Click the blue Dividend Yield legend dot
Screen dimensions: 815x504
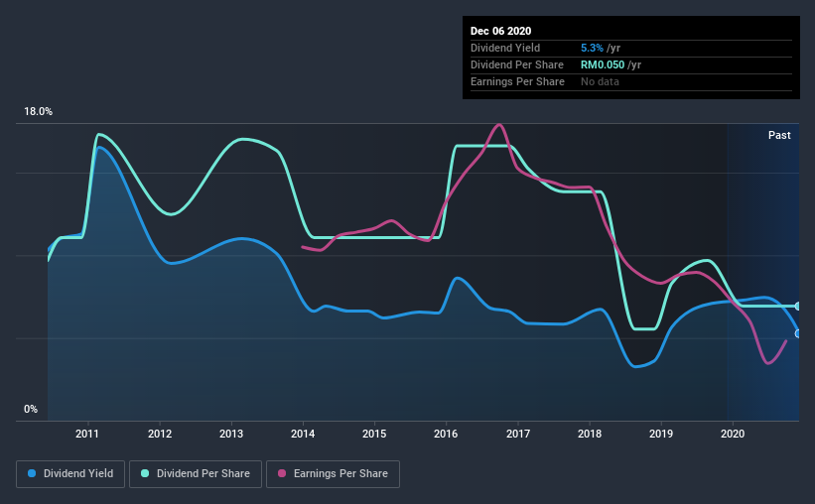(32, 473)
